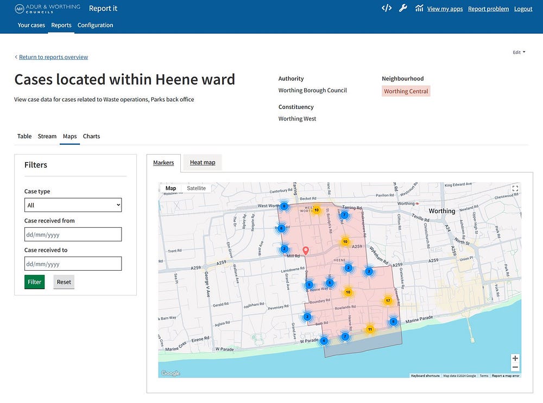Image resolution: width=543 pixels, height=403 pixels.
Task: Click the Worthing Central neighbourhood tag
Action: 406,91
